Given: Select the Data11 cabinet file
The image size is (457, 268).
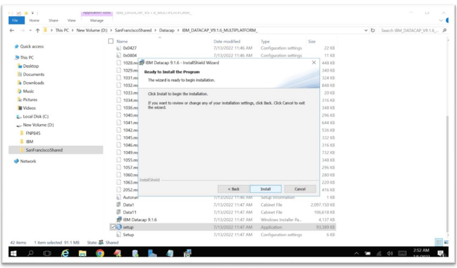Looking at the screenshot, I should pyautogui.click(x=129, y=212).
